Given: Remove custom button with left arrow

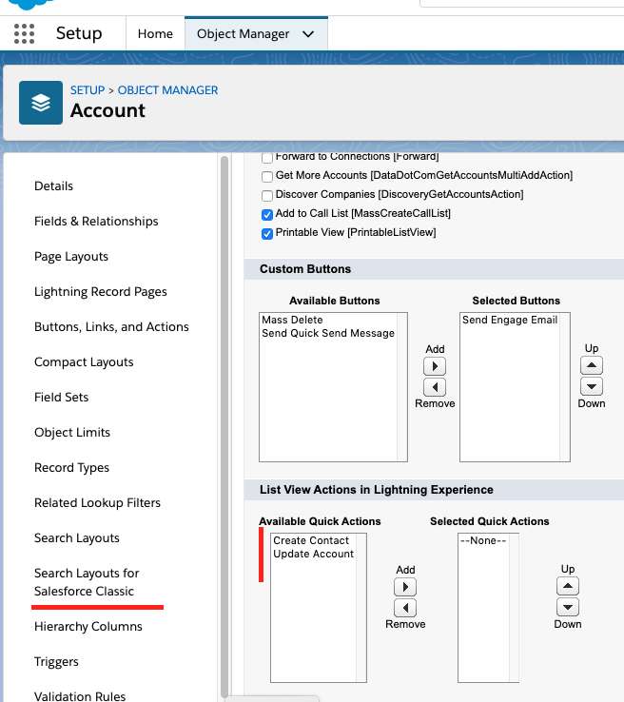Looking at the screenshot, I should tap(435, 387).
